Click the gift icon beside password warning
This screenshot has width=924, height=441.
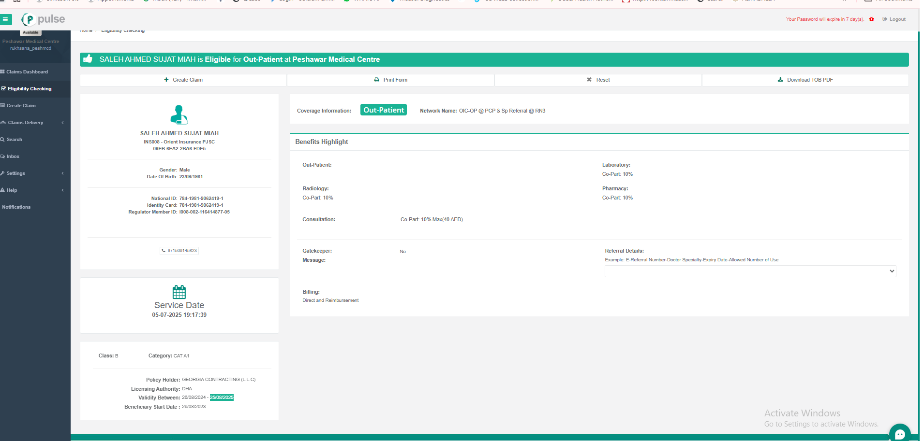871,19
